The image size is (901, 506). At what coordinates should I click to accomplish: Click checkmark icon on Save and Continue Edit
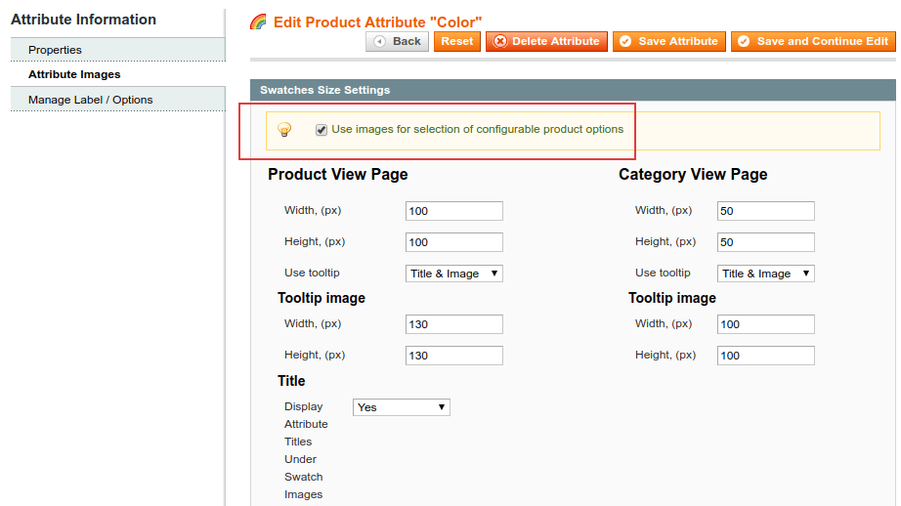pos(744,41)
